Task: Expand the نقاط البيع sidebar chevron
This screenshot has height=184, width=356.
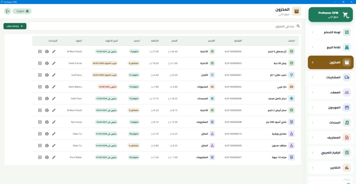Action: coord(313,47)
